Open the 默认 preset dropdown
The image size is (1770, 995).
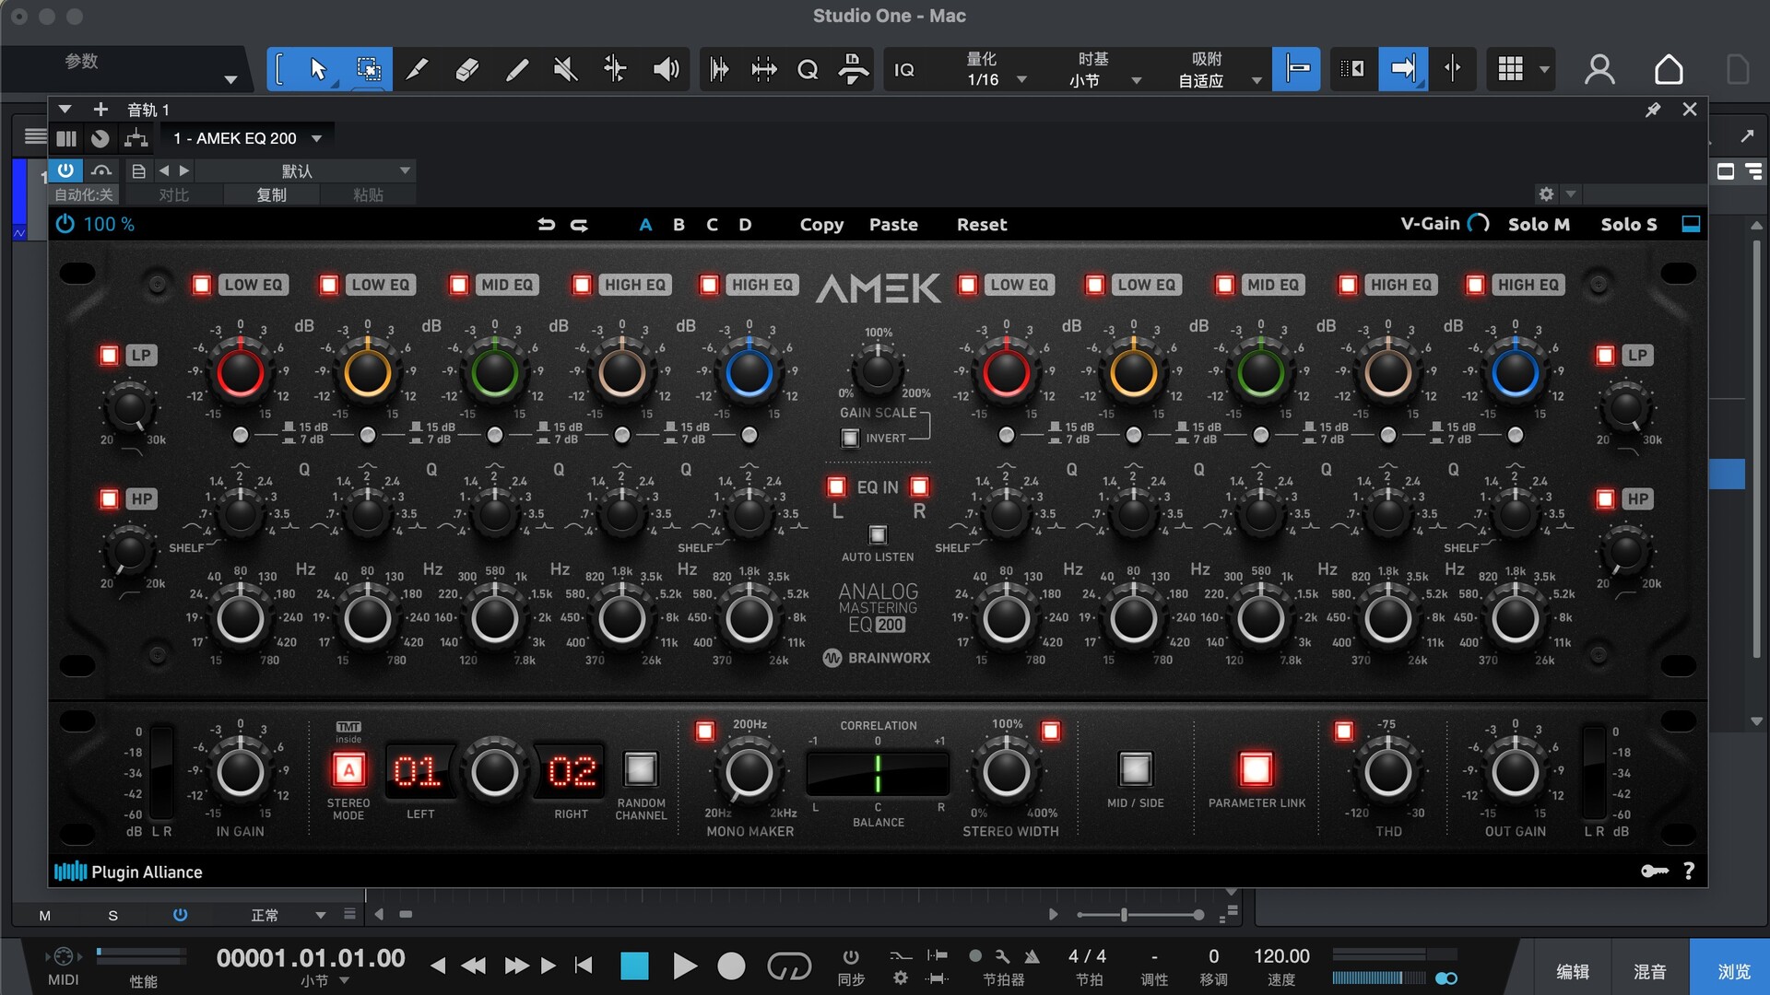click(305, 171)
